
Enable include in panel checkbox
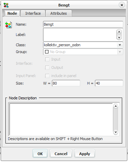point(47,76)
